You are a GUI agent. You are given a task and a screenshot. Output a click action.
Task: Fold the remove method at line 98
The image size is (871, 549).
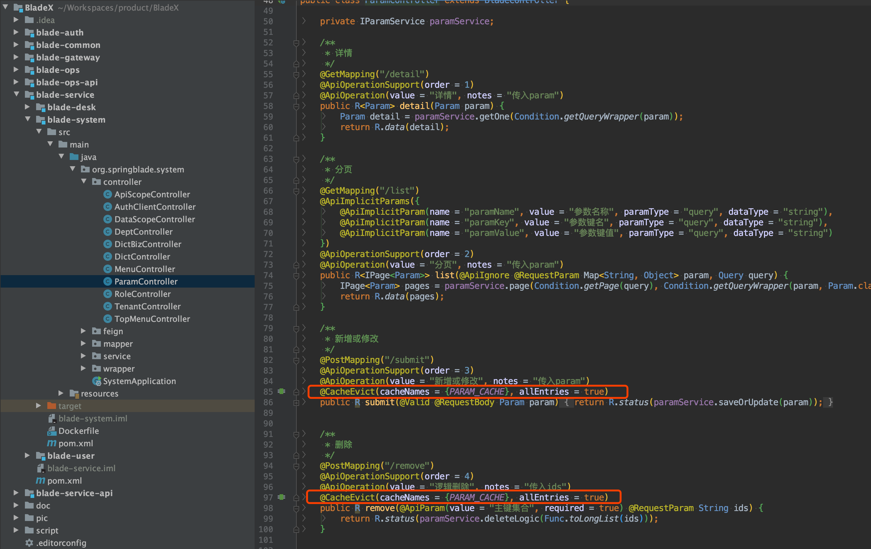pos(296,508)
